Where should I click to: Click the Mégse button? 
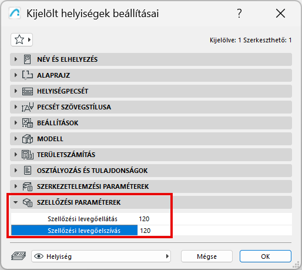207,256
